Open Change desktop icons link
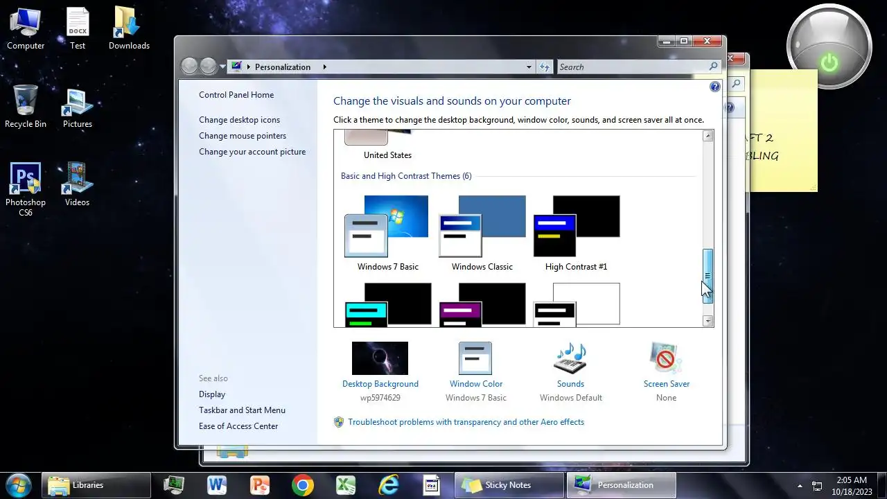Screen dimensions: 887x499 (x=240, y=120)
